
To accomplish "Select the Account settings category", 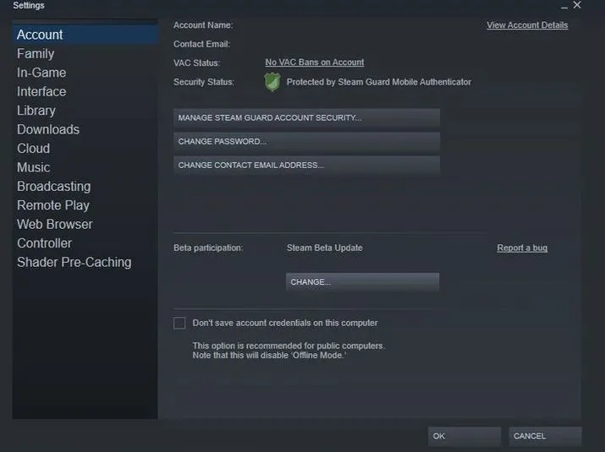I will tap(85, 35).
